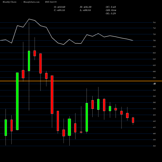The image size is (162, 162).
Task: Click the 363 price axis label
Action: tap(154, 146)
